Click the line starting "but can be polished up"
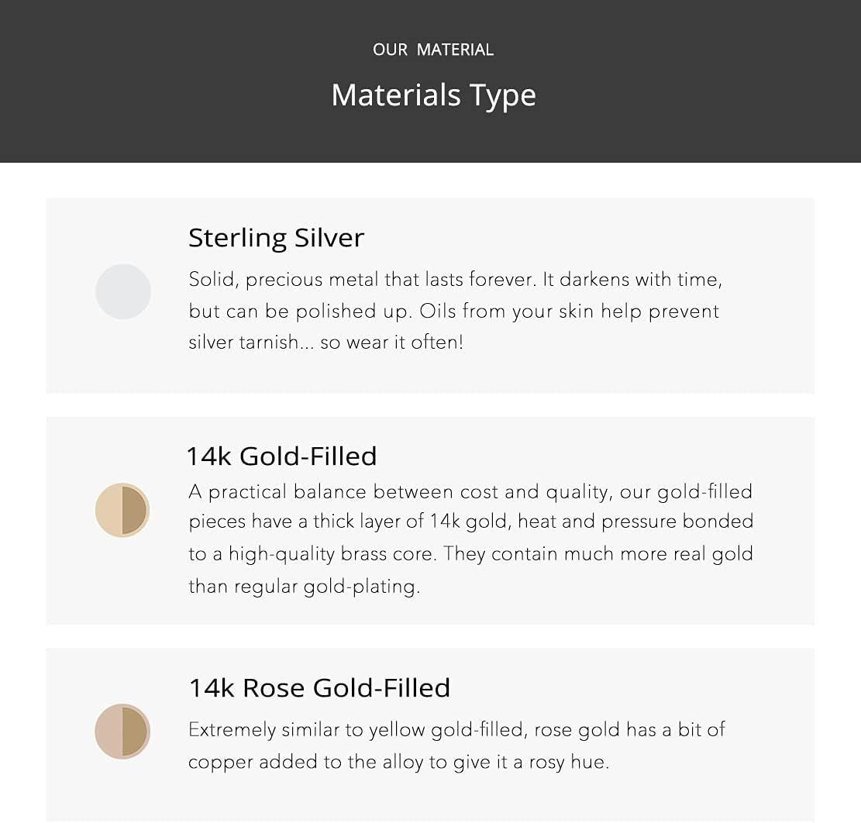The height and width of the screenshot is (823, 861). 453,311
